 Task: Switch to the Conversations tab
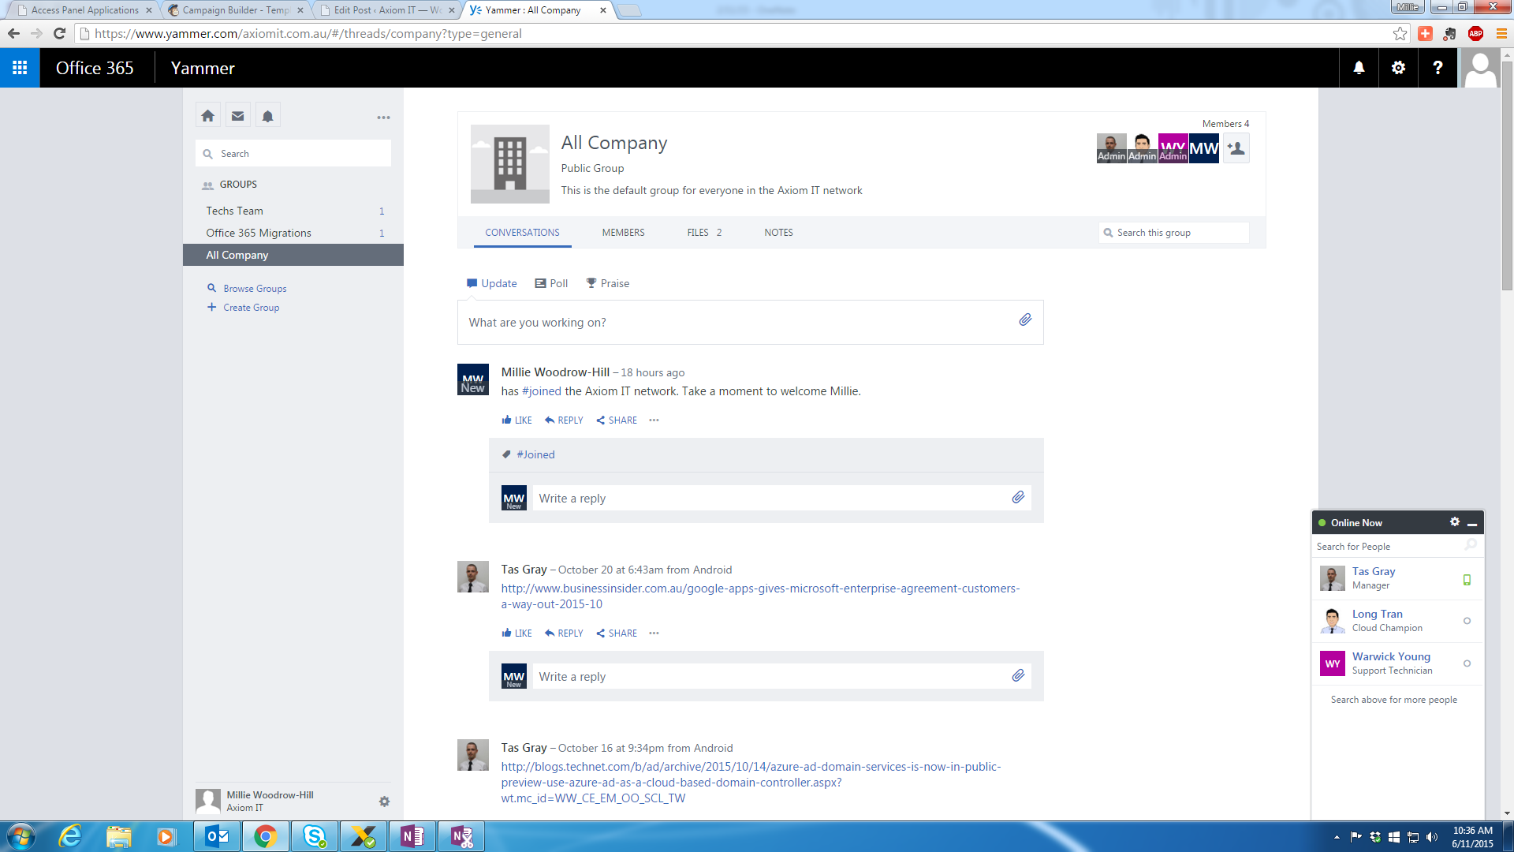522,233
